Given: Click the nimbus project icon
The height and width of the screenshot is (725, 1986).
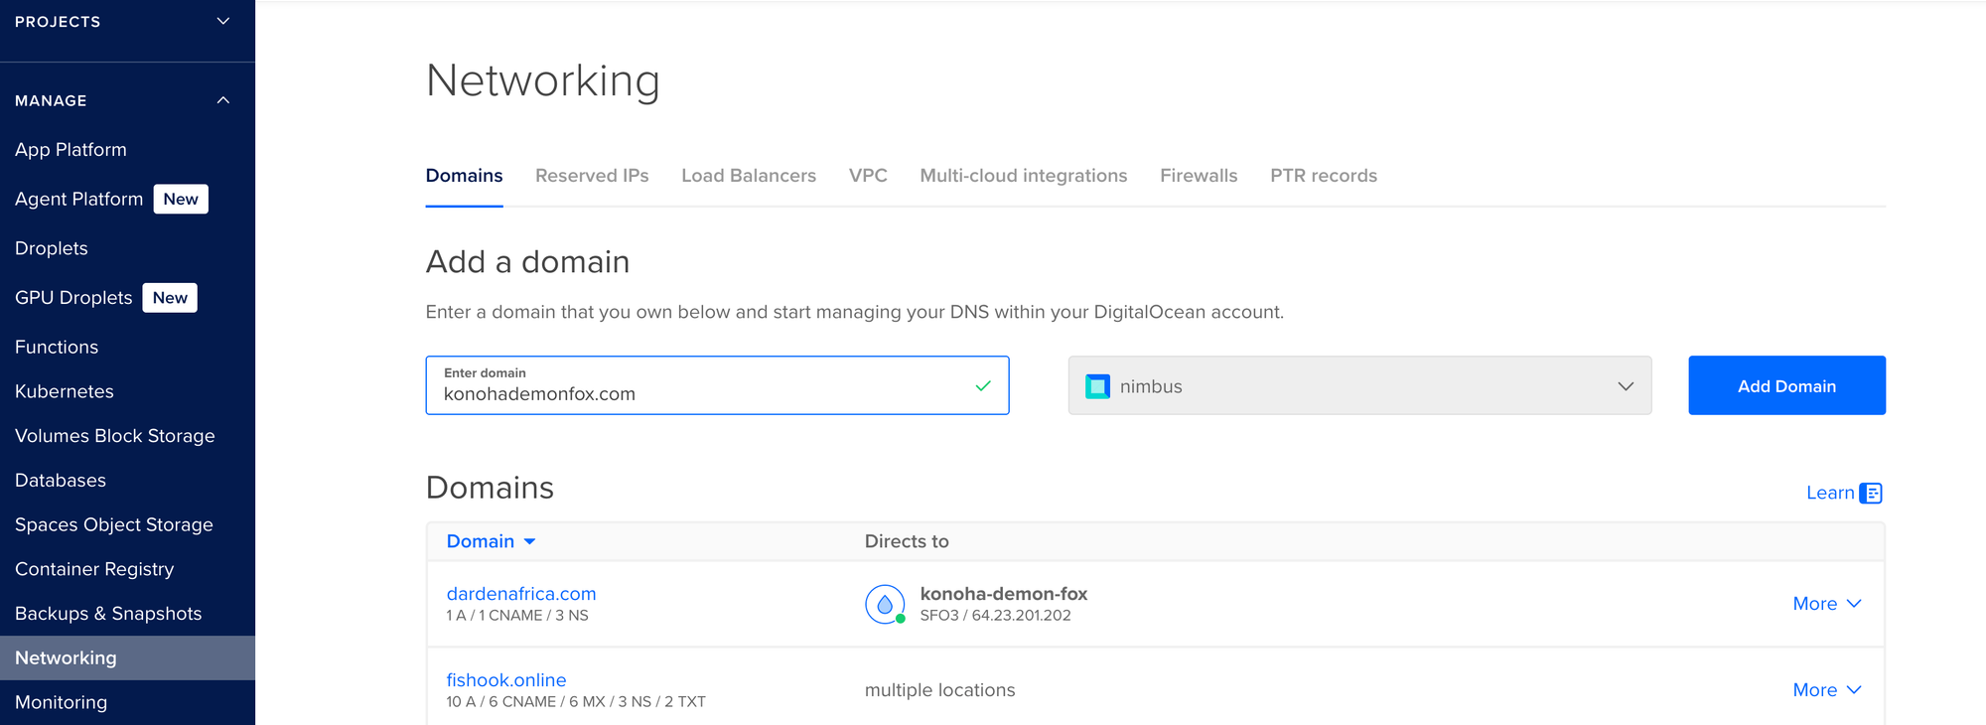Looking at the screenshot, I should pos(1097,386).
